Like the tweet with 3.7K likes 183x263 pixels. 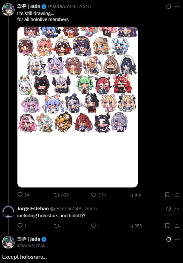click(99, 195)
